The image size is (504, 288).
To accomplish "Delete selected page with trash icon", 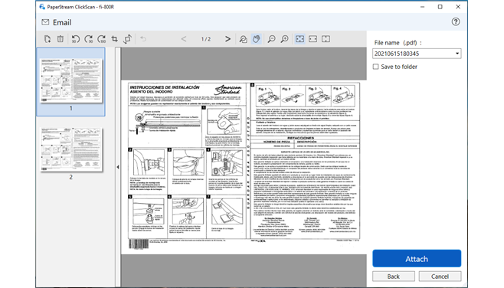I will 60,39.
